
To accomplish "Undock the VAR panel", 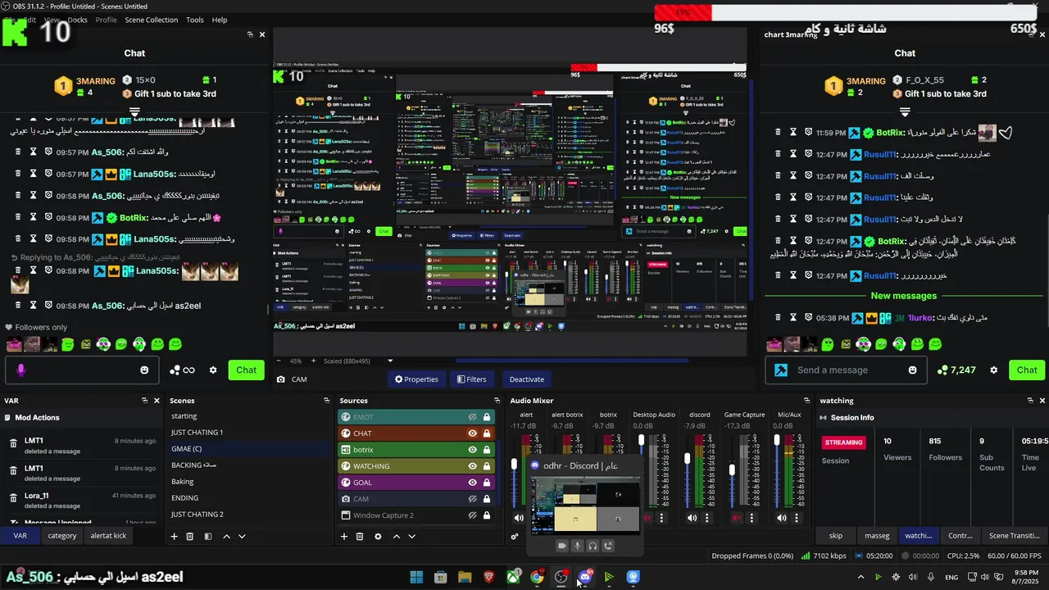I will point(145,401).
